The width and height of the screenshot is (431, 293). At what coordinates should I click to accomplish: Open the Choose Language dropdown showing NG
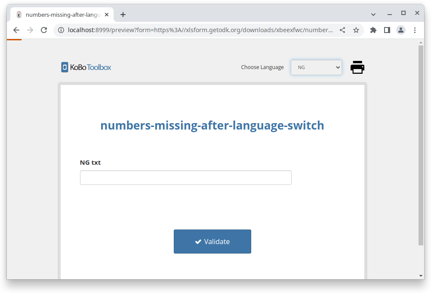click(x=317, y=67)
